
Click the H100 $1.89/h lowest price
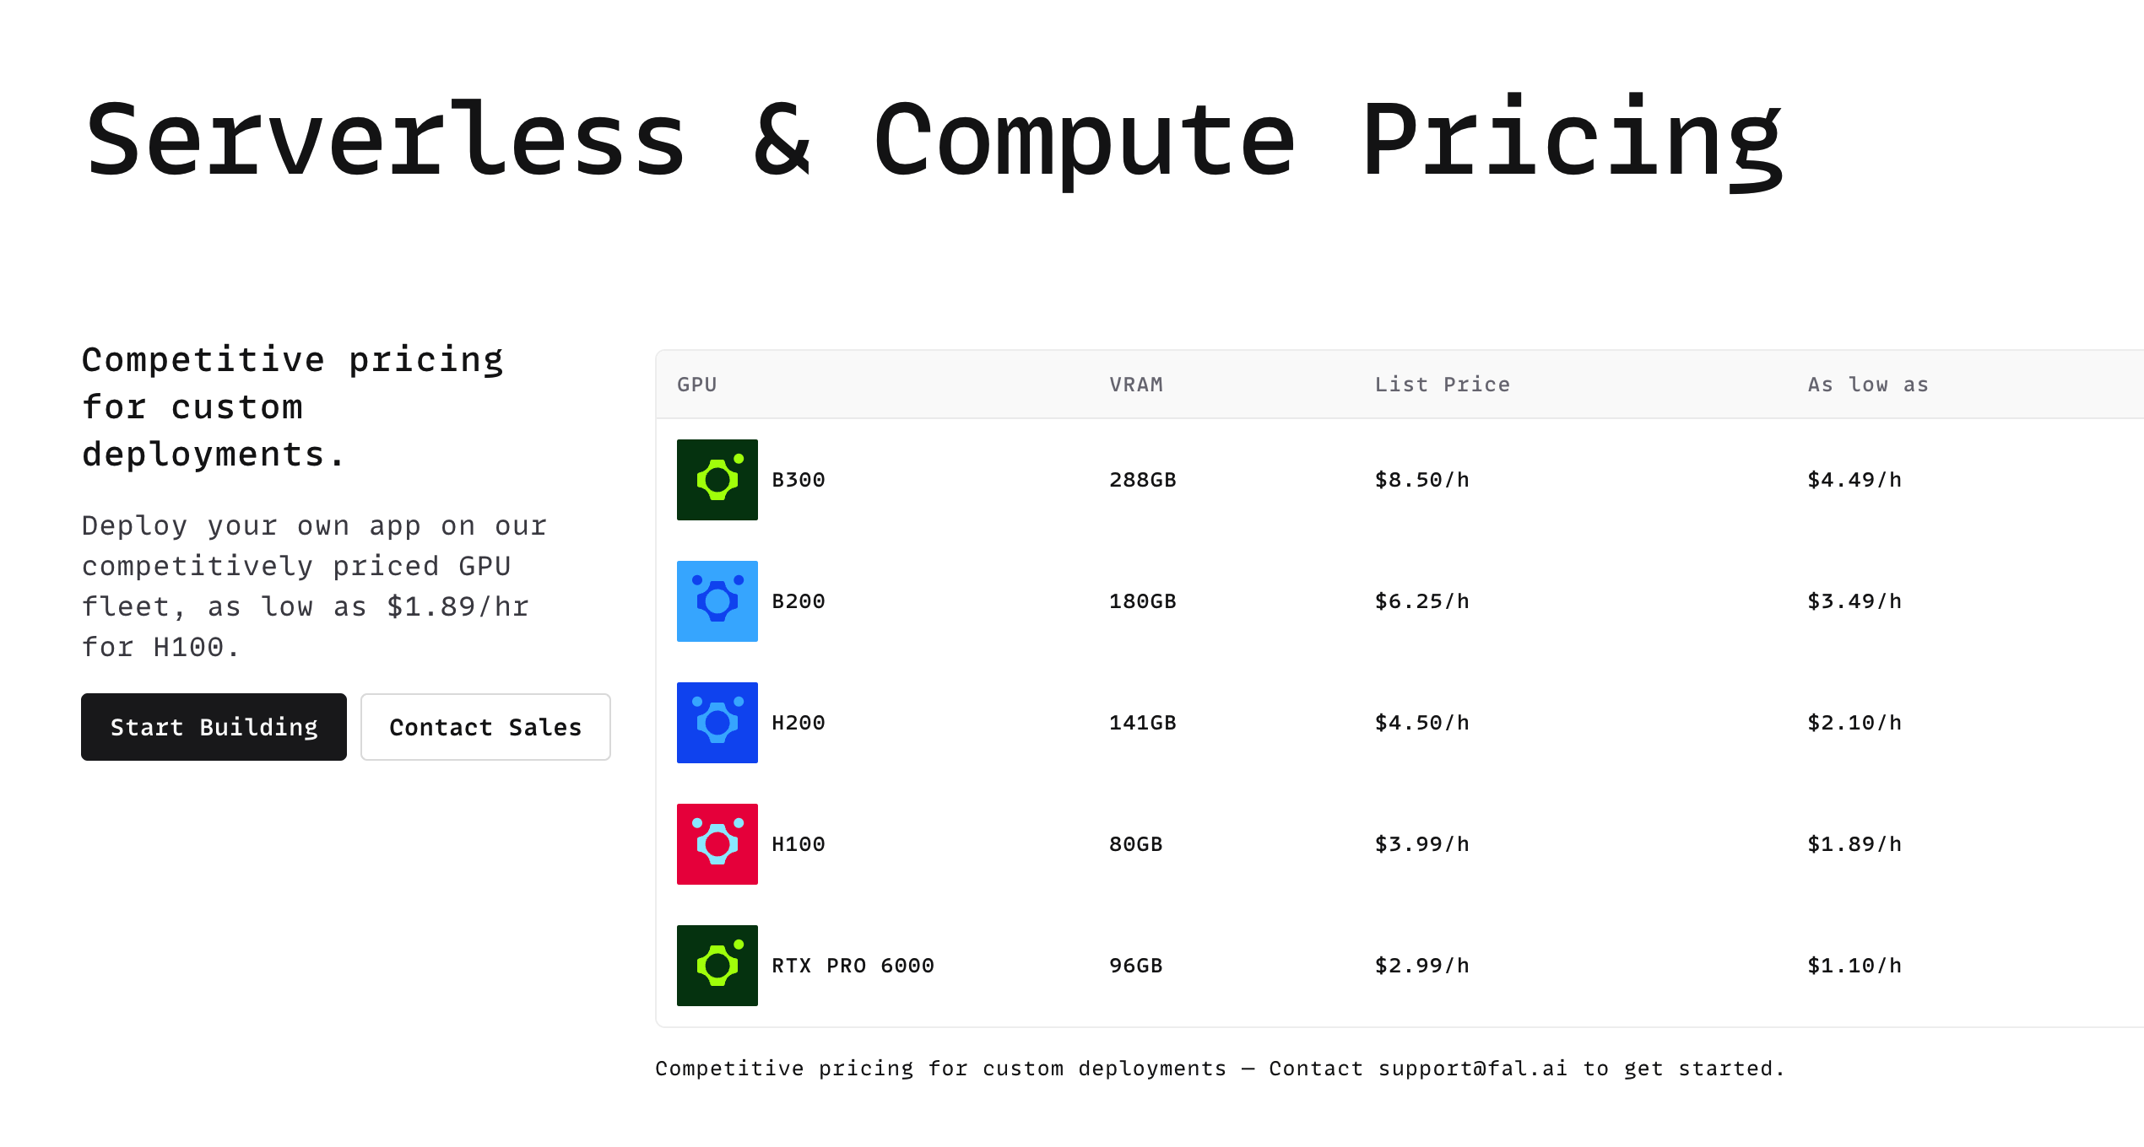click(1854, 844)
